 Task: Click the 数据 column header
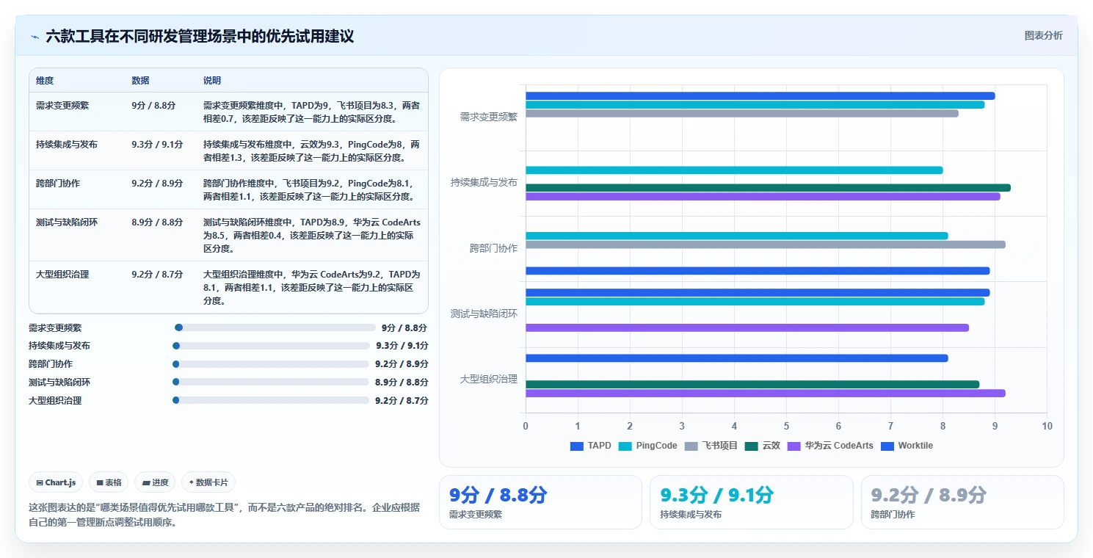(x=140, y=81)
